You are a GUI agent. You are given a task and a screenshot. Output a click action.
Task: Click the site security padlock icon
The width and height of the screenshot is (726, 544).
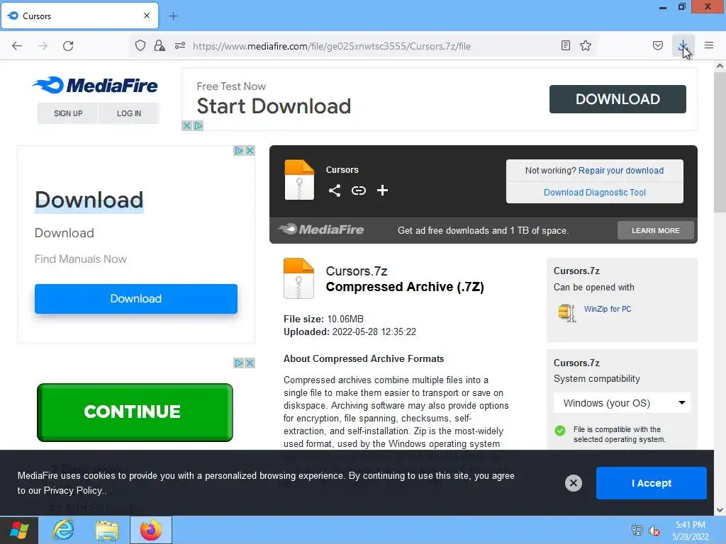(x=160, y=46)
